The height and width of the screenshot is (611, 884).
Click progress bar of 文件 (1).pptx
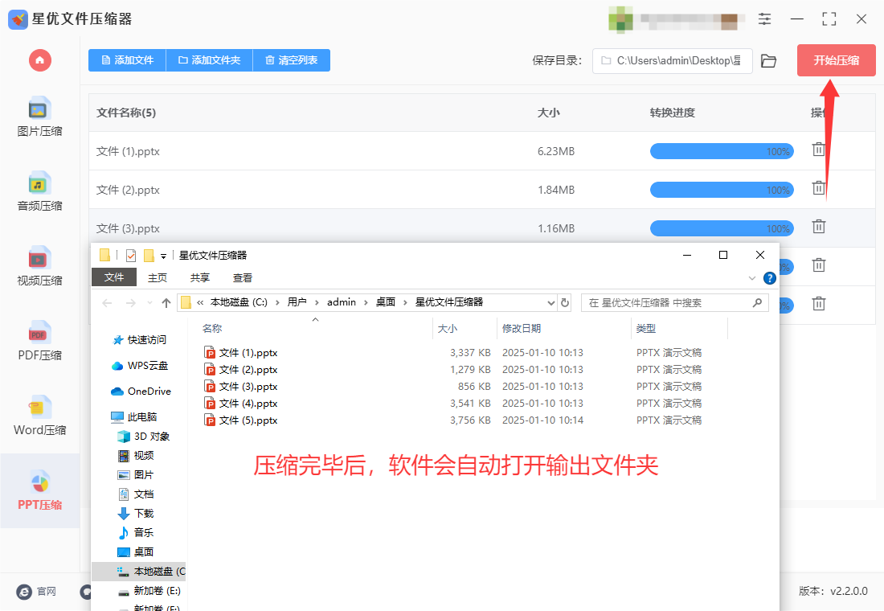click(x=722, y=151)
